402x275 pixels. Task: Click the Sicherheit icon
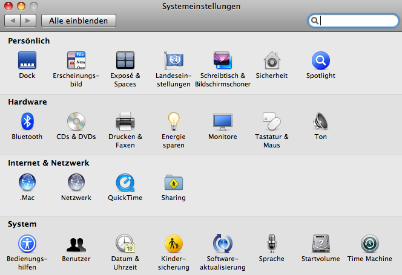(x=271, y=61)
